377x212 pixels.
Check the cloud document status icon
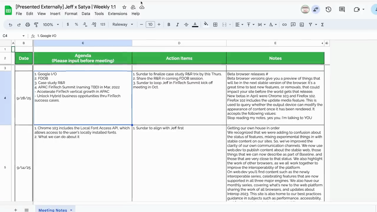click(x=142, y=7)
